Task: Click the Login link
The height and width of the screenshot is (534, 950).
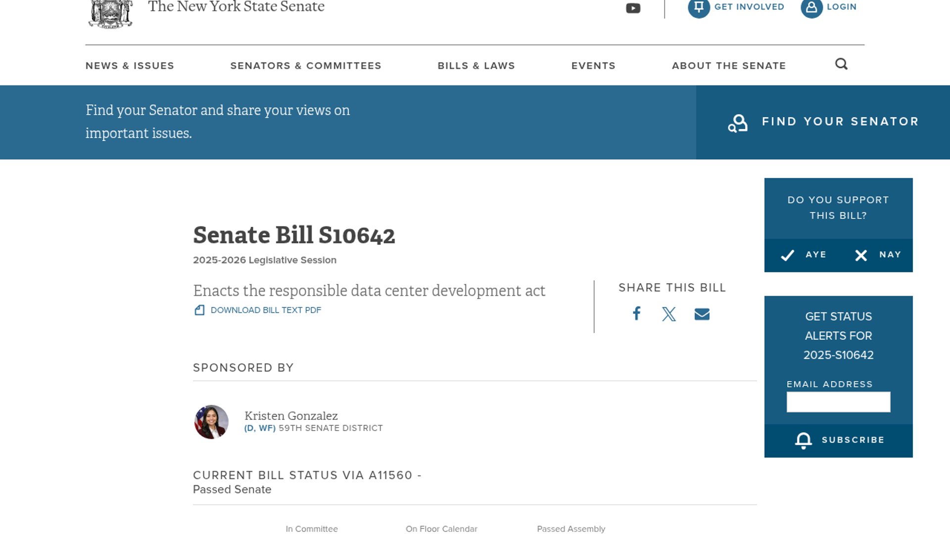Action: coord(842,7)
